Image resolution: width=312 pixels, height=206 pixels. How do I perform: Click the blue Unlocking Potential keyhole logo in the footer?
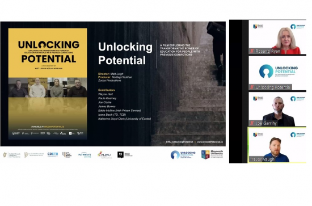point(183,155)
